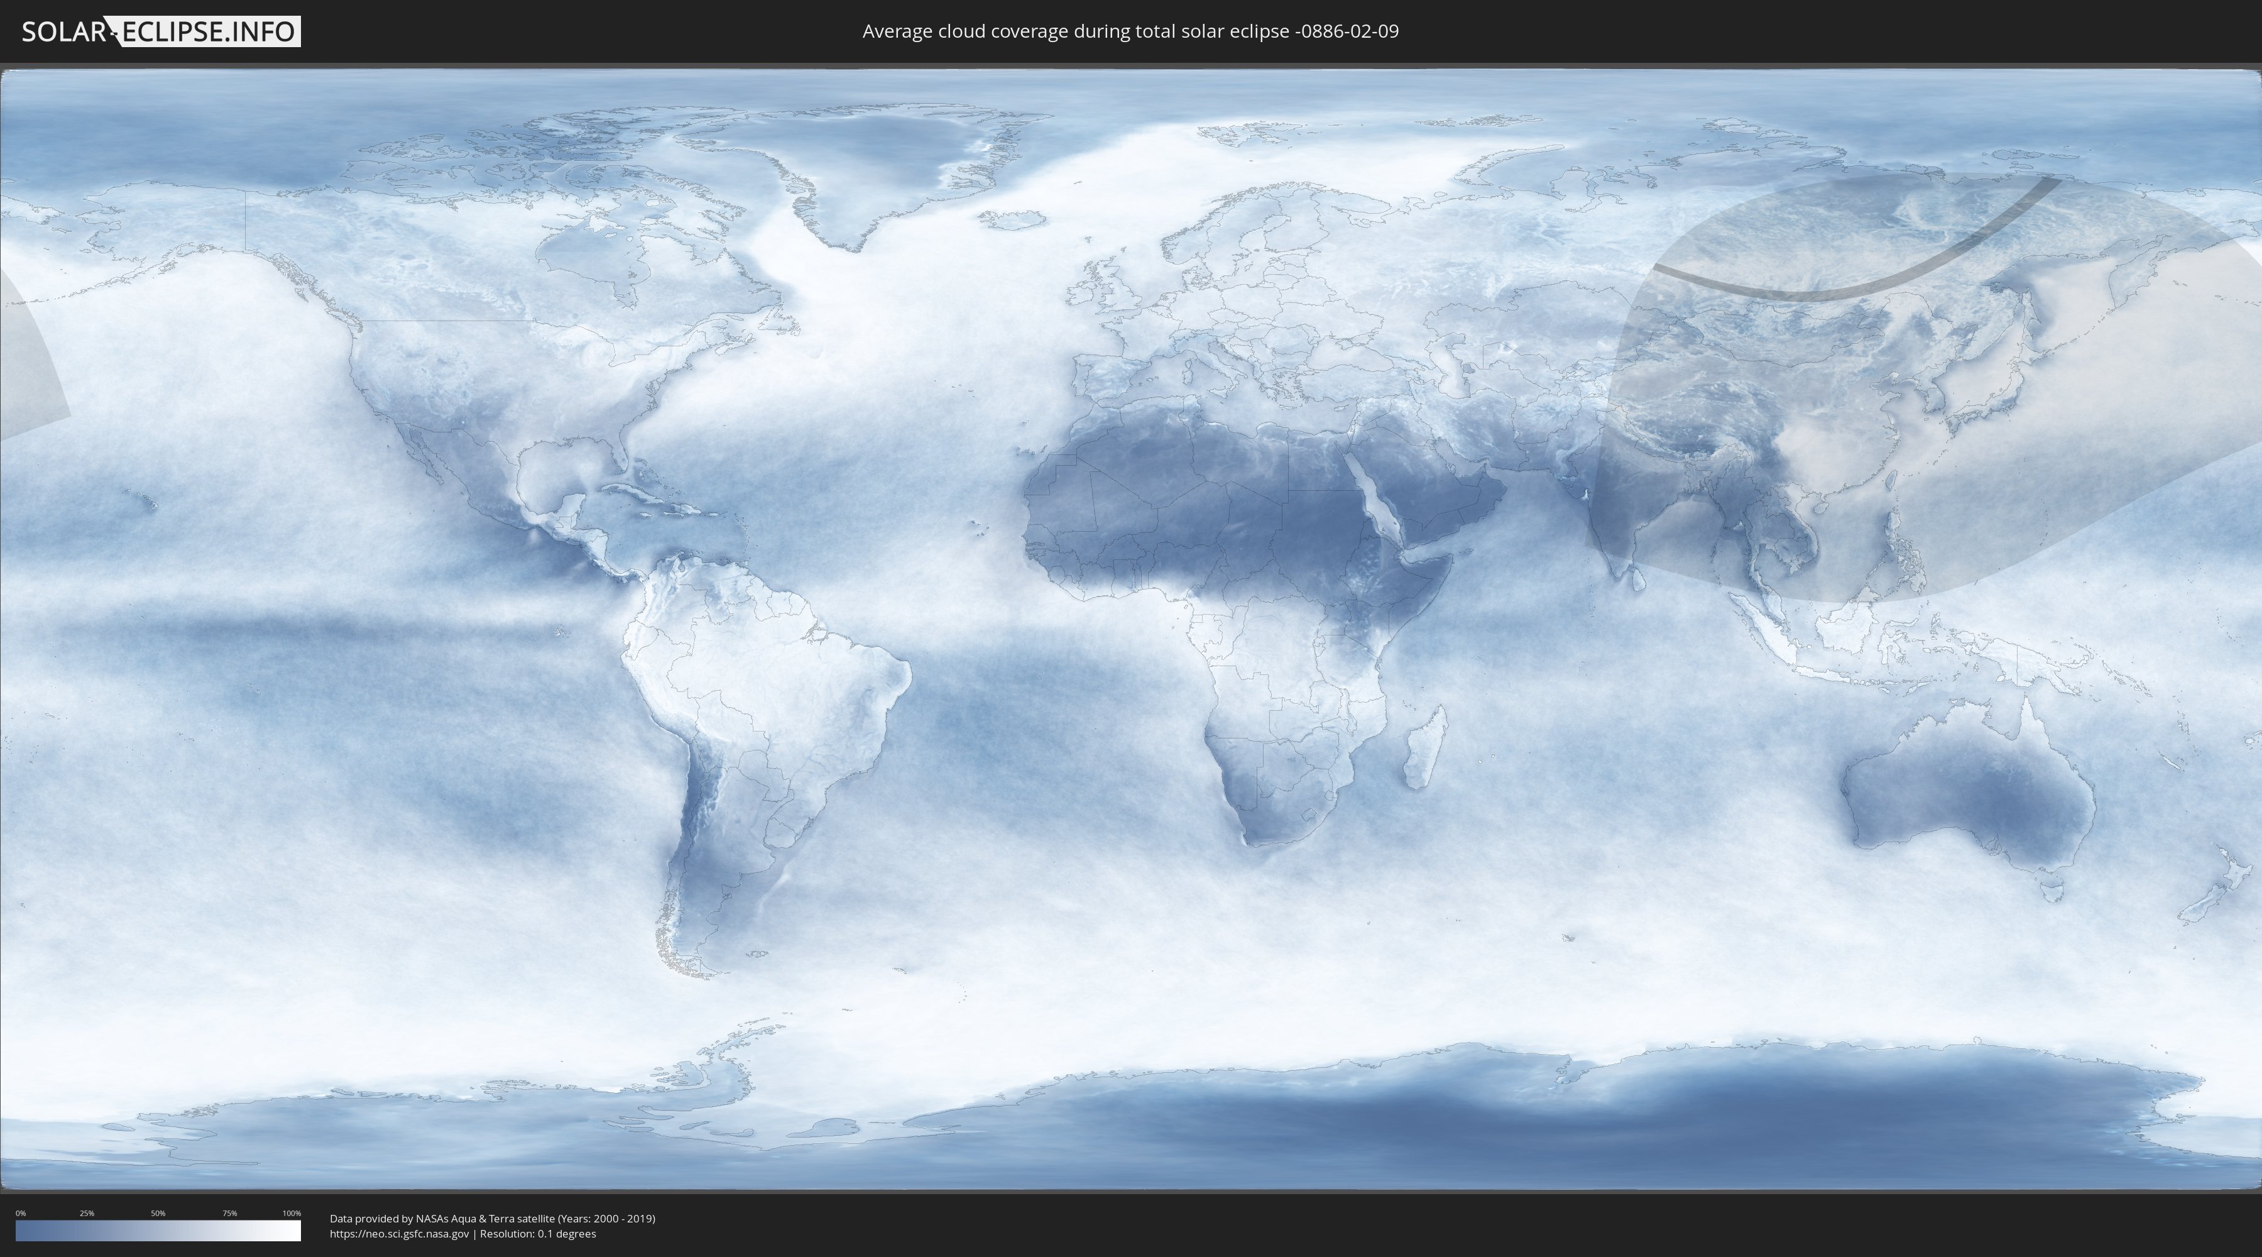Image resolution: width=2262 pixels, height=1257 pixels.
Task: Click the cloud coverage gradient legend bar
Action: click(158, 1231)
